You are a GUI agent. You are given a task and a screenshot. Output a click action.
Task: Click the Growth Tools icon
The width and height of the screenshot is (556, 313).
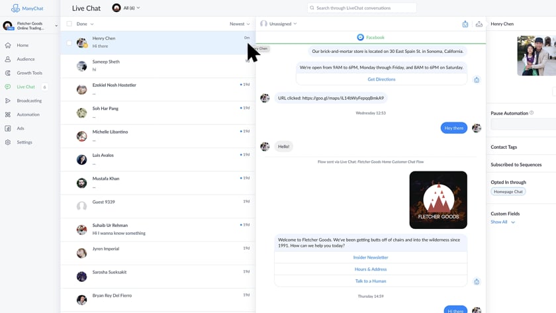tap(8, 73)
